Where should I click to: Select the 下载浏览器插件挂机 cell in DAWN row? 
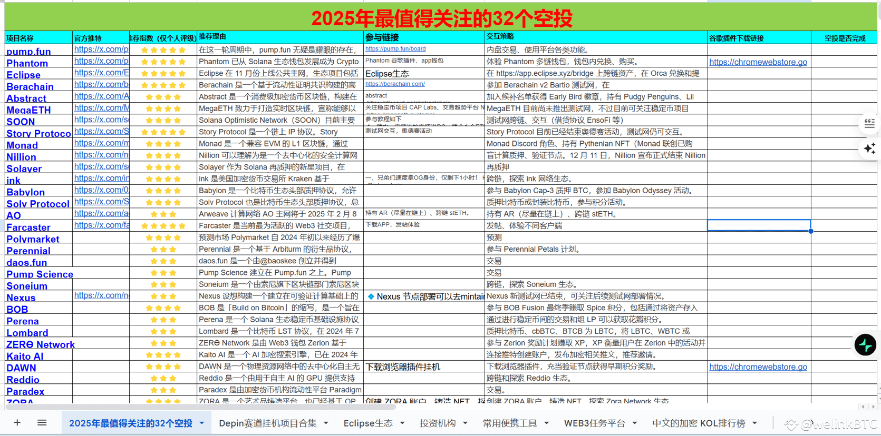click(x=424, y=367)
